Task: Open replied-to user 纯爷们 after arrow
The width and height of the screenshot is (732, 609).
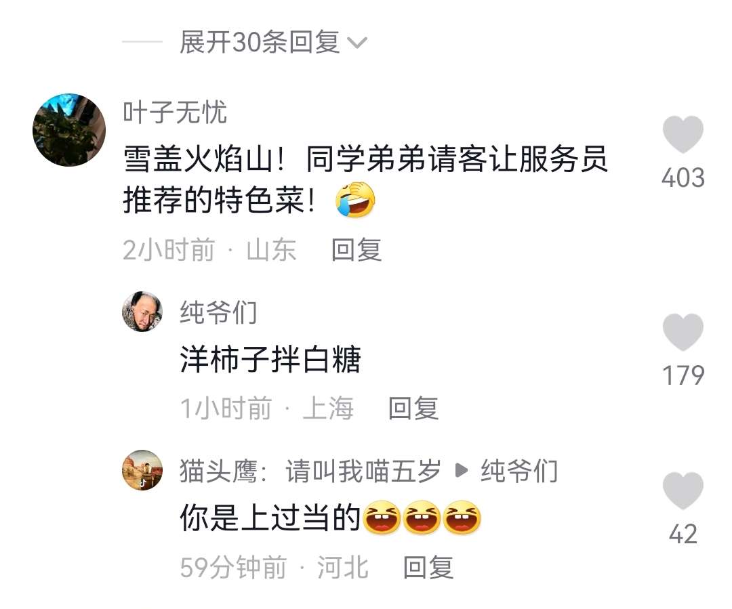Action: [520, 471]
